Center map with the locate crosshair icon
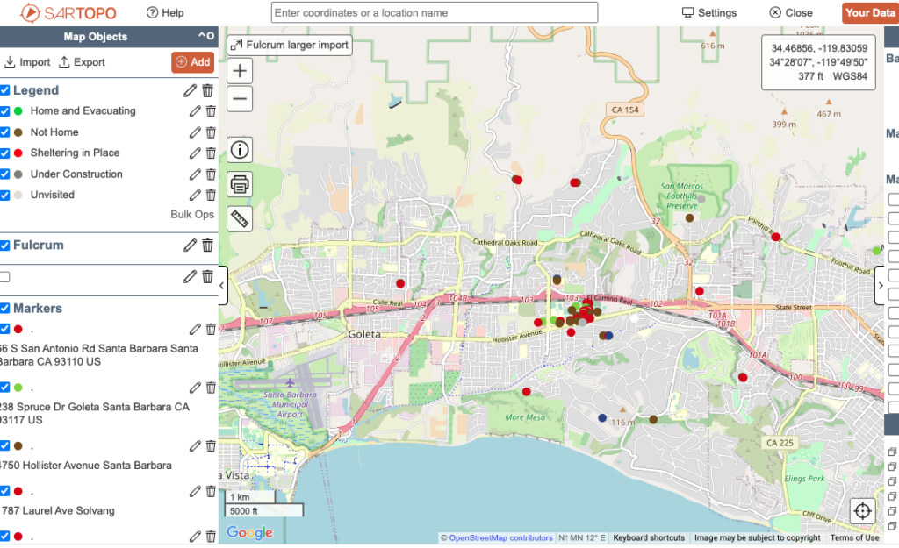 (862, 511)
